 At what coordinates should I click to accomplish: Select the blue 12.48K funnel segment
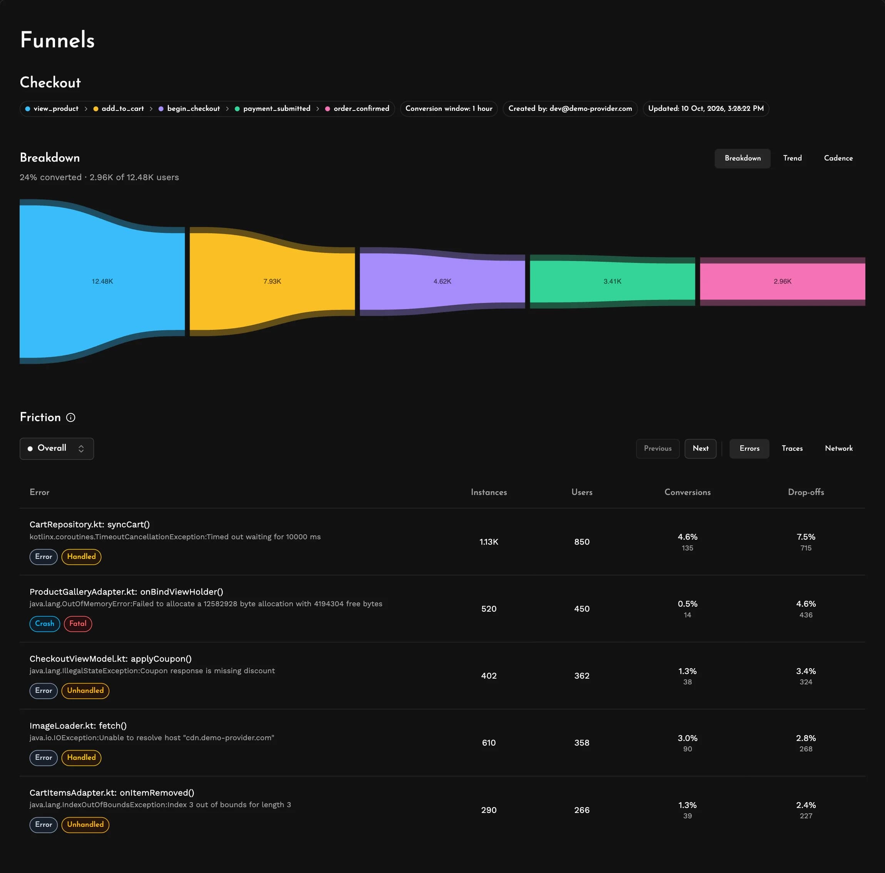(x=102, y=281)
